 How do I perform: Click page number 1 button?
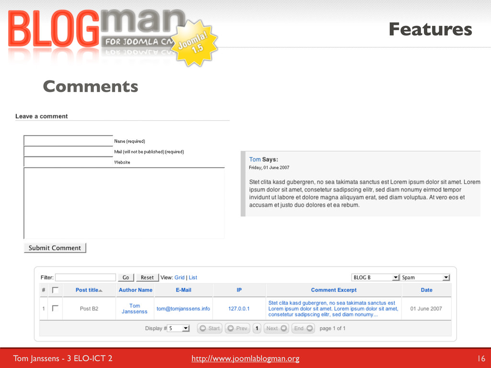click(x=257, y=328)
